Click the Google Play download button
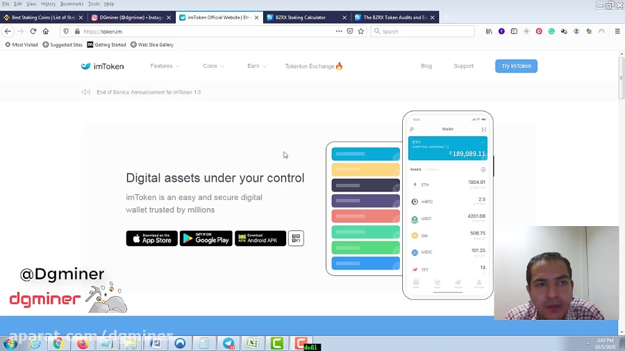 [206, 239]
